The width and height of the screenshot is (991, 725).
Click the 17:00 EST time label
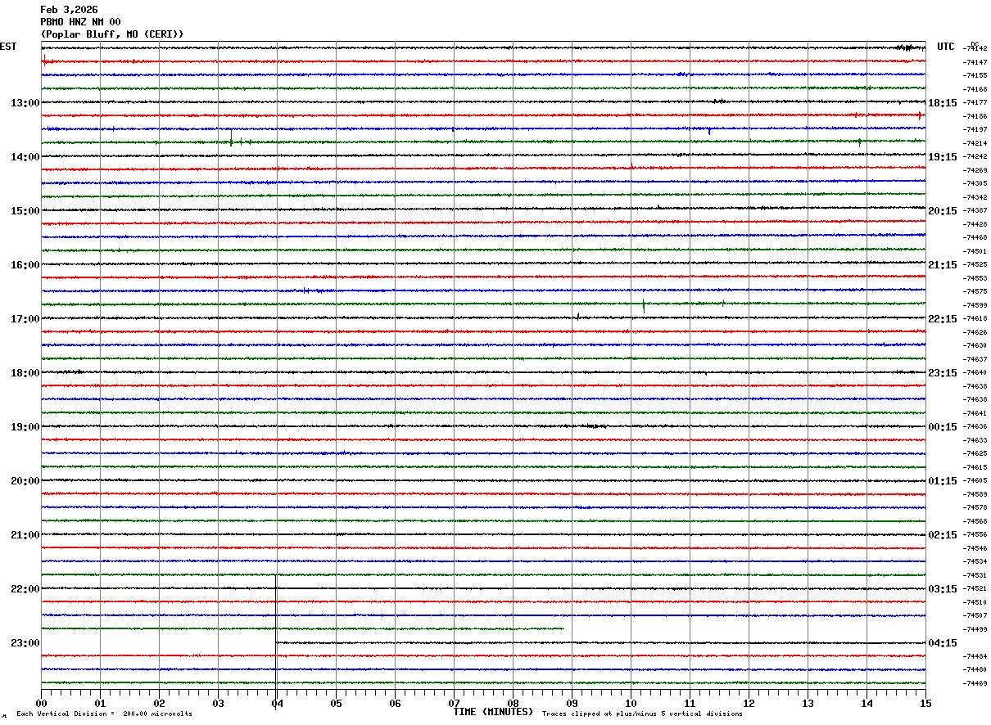[x=25, y=319]
